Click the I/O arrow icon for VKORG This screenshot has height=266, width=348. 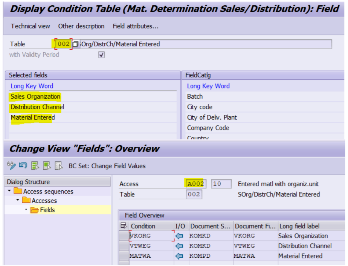pos(180,236)
